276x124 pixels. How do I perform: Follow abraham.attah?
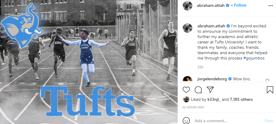point(240,5)
